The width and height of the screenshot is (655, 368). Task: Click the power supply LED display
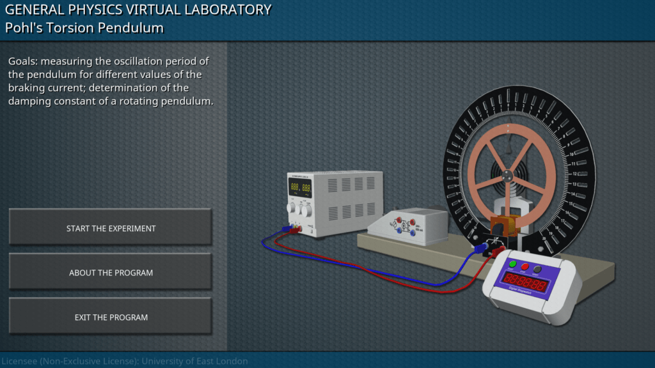[300, 188]
